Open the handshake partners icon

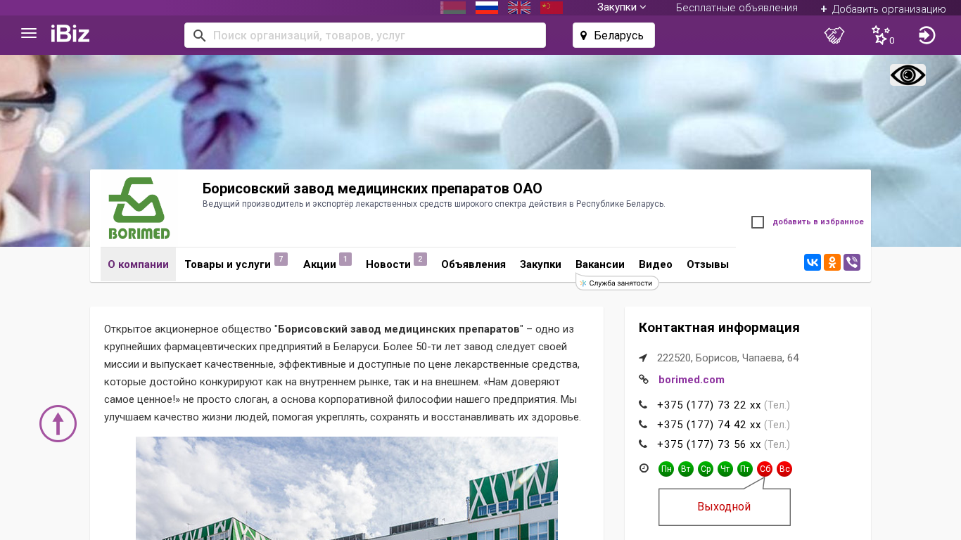click(x=834, y=35)
